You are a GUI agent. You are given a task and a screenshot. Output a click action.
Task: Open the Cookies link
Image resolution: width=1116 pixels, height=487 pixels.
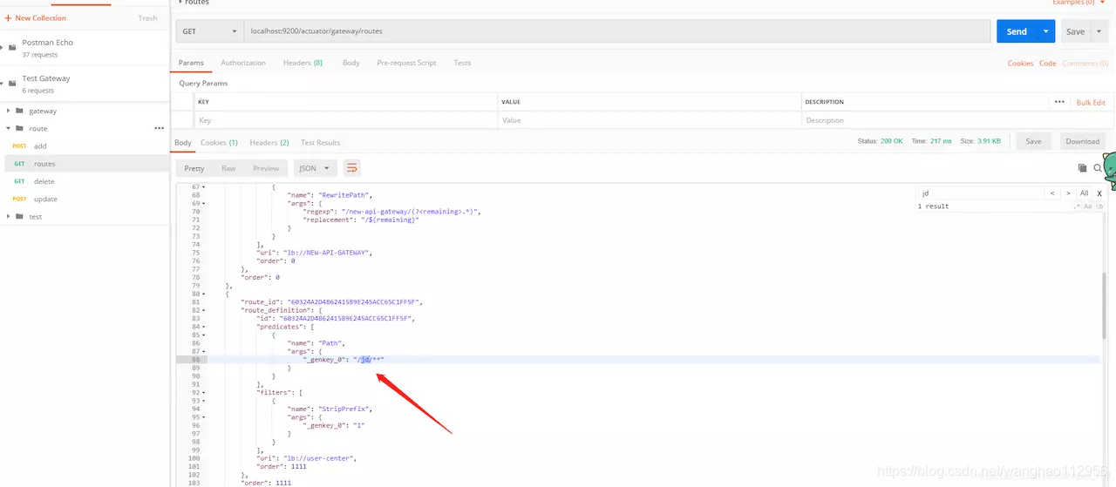point(1020,63)
